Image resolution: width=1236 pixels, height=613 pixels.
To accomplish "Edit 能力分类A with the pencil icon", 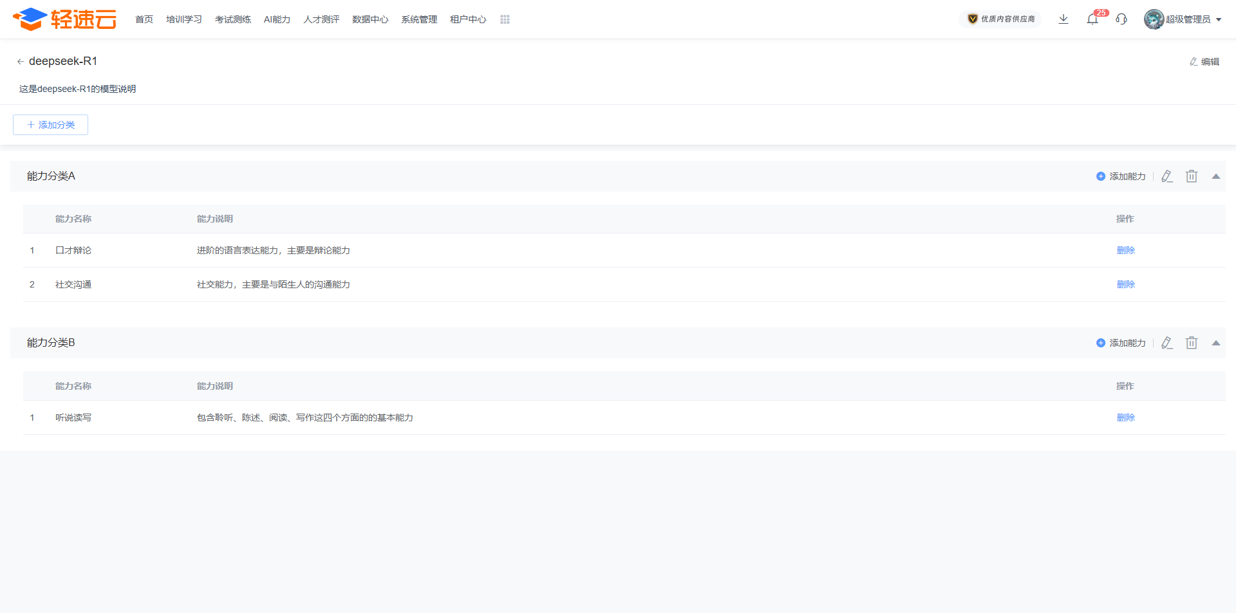I will pyautogui.click(x=1167, y=176).
